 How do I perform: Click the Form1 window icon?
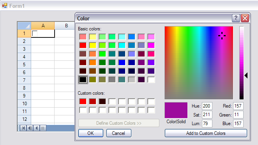pyautogui.click(x=5, y=6)
